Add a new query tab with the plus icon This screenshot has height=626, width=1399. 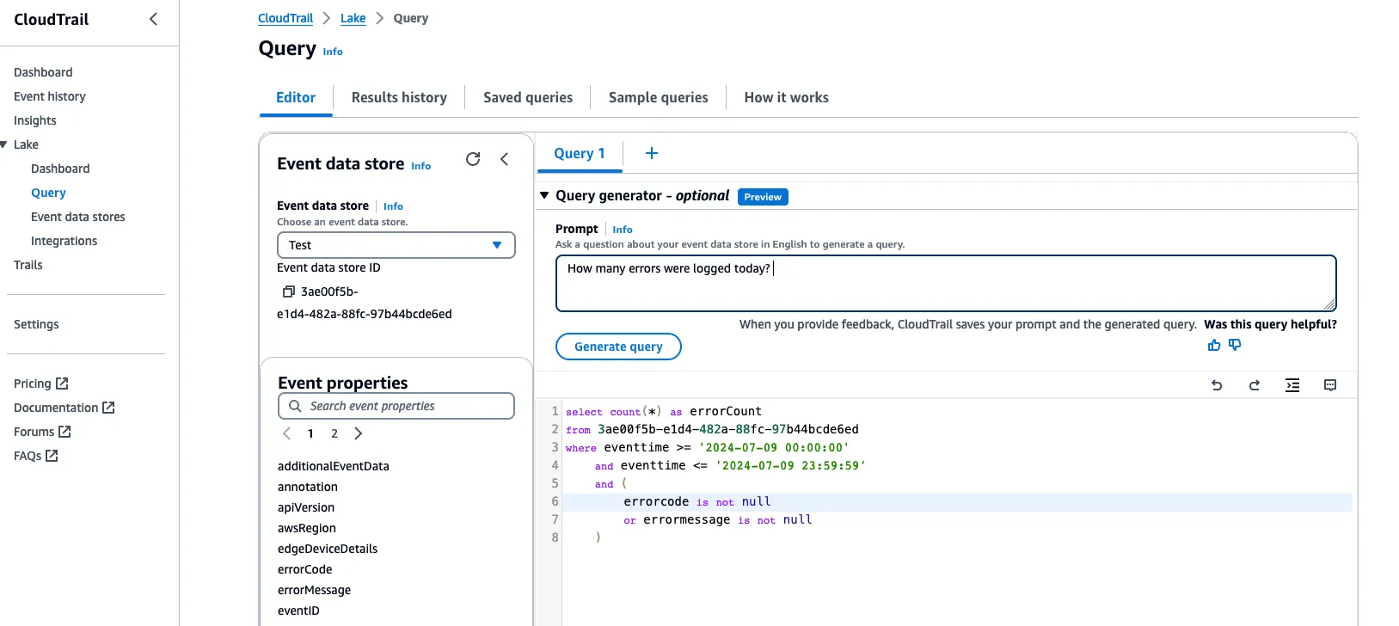click(x=652, y=153)
